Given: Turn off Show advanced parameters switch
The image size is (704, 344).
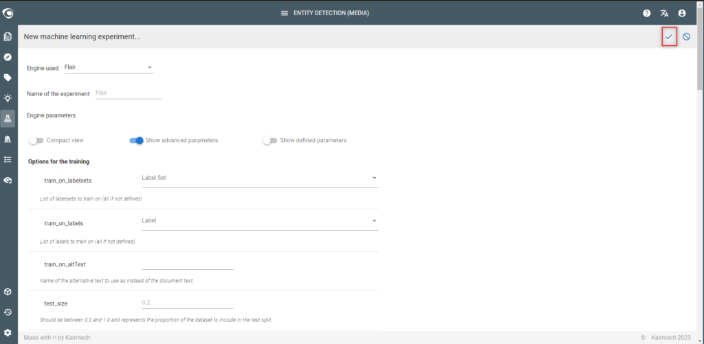Looking at the screenshot, I should [x=136, y=140].
